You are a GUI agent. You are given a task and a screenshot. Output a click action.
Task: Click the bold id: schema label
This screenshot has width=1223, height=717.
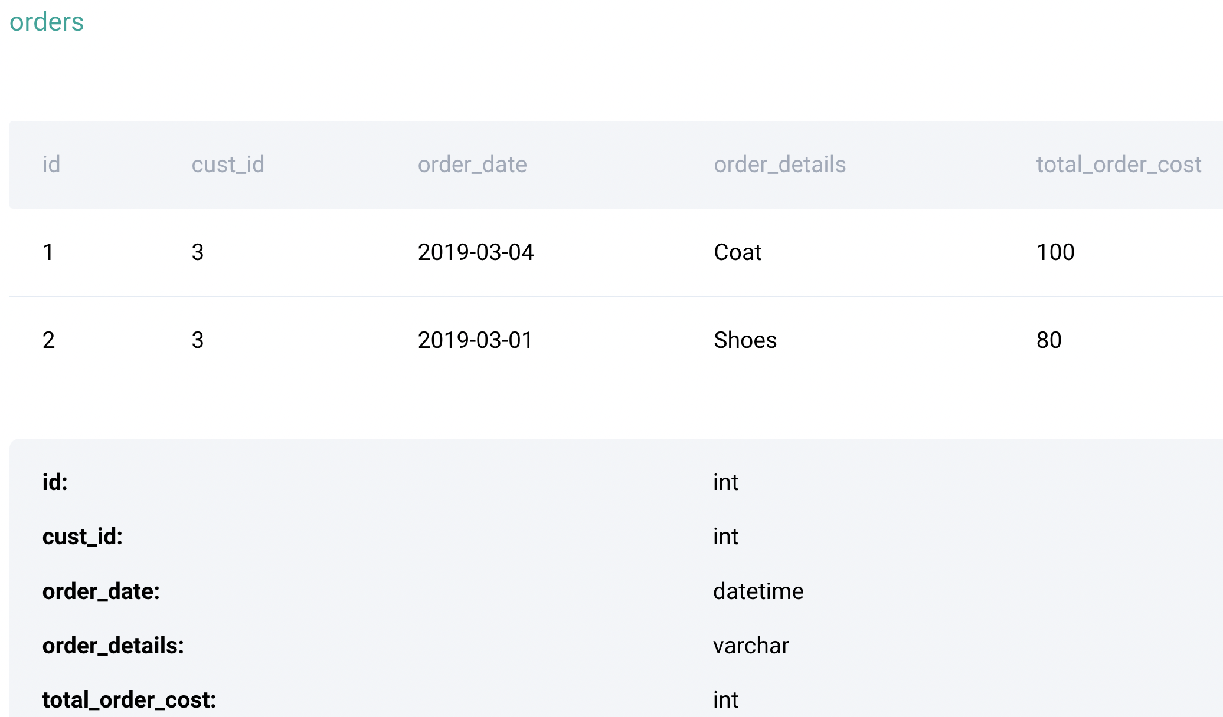(x=55, y=482)
